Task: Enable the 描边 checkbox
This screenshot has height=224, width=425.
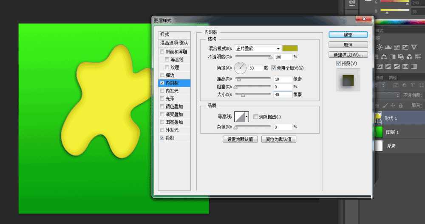Action: pos(162,75)
